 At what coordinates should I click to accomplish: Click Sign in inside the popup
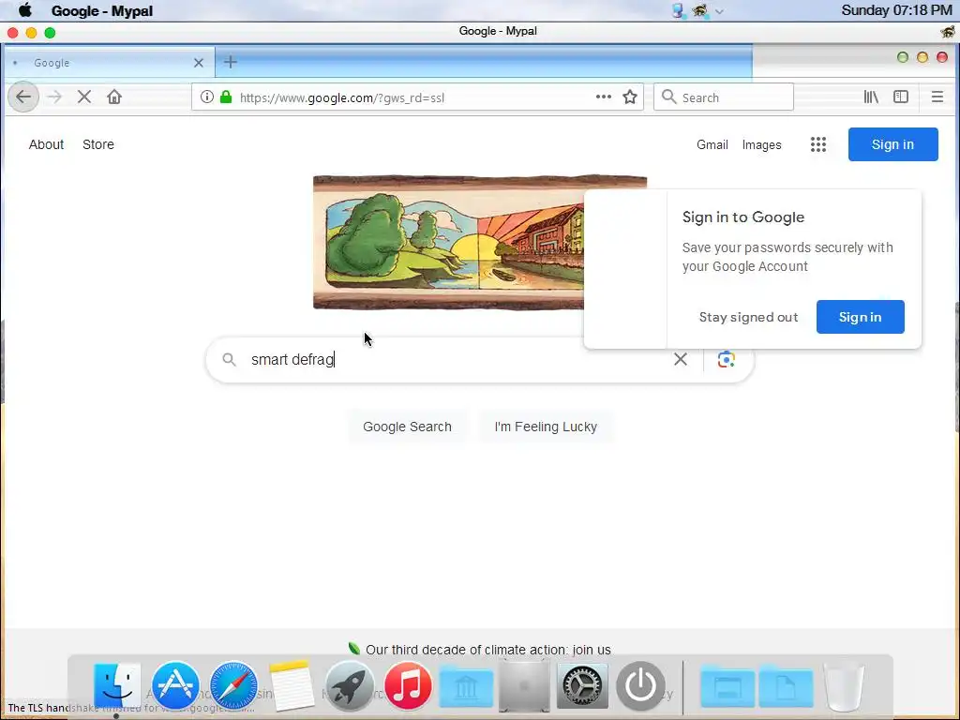pos(860,317)
